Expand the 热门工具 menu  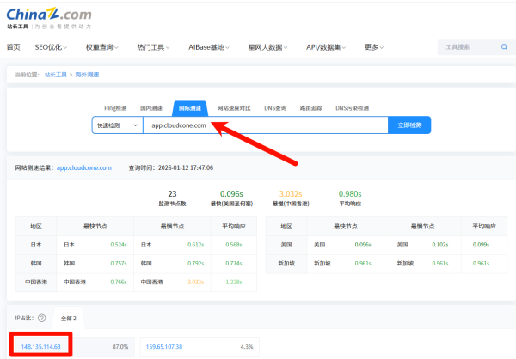pyautogui.click(x=153, y=47)
